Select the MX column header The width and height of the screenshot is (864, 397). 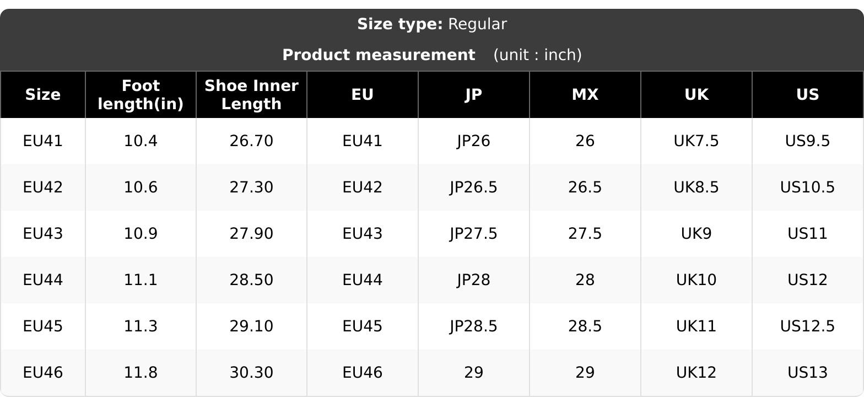click(585, 95)
